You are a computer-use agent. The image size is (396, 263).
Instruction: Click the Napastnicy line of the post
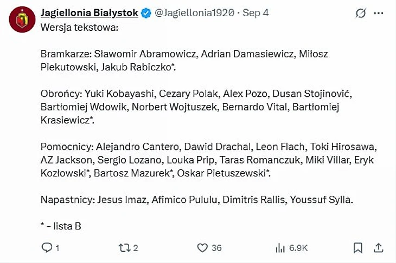(197, 200)
